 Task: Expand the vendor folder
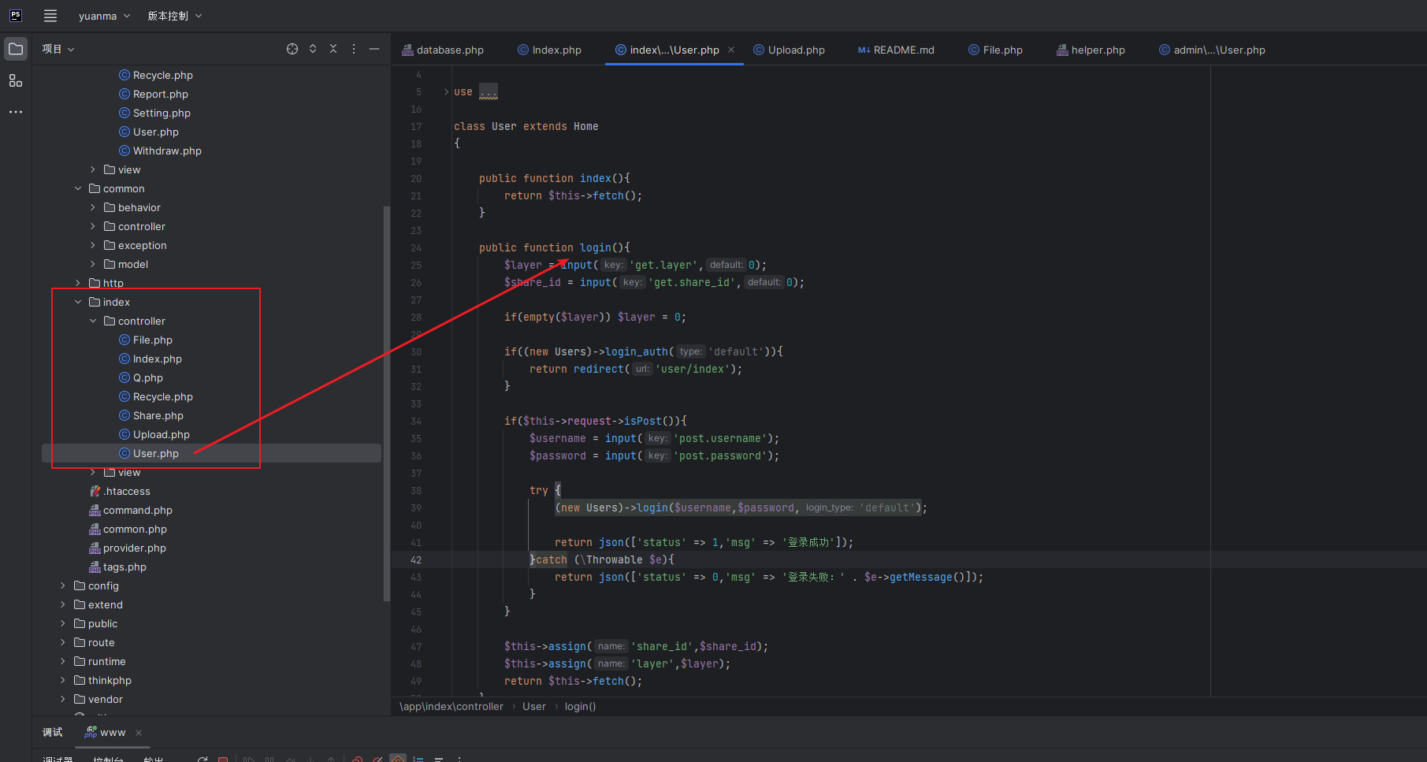63,699
